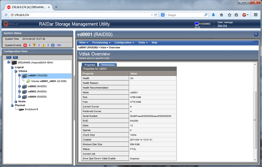This screenshot has width=262, height=167.
Task: Open the downloads arrow icon in toolbar
Action: 213,15
